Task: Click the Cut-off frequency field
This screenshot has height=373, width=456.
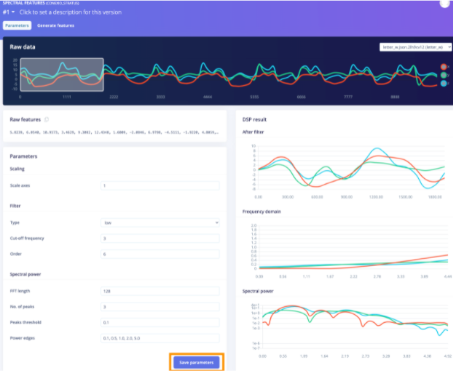Action: pyautogui.click(x=160, y=238)
